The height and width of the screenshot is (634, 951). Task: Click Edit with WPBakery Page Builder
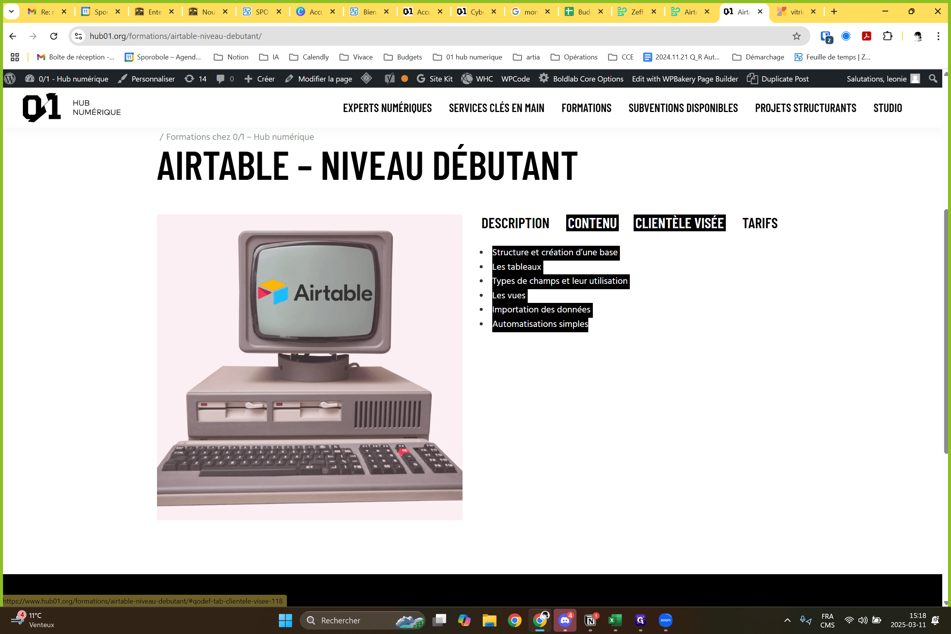point(685,79)
